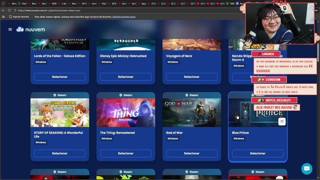
Task: Go back using browser back arrow
Action: [3, 10]
